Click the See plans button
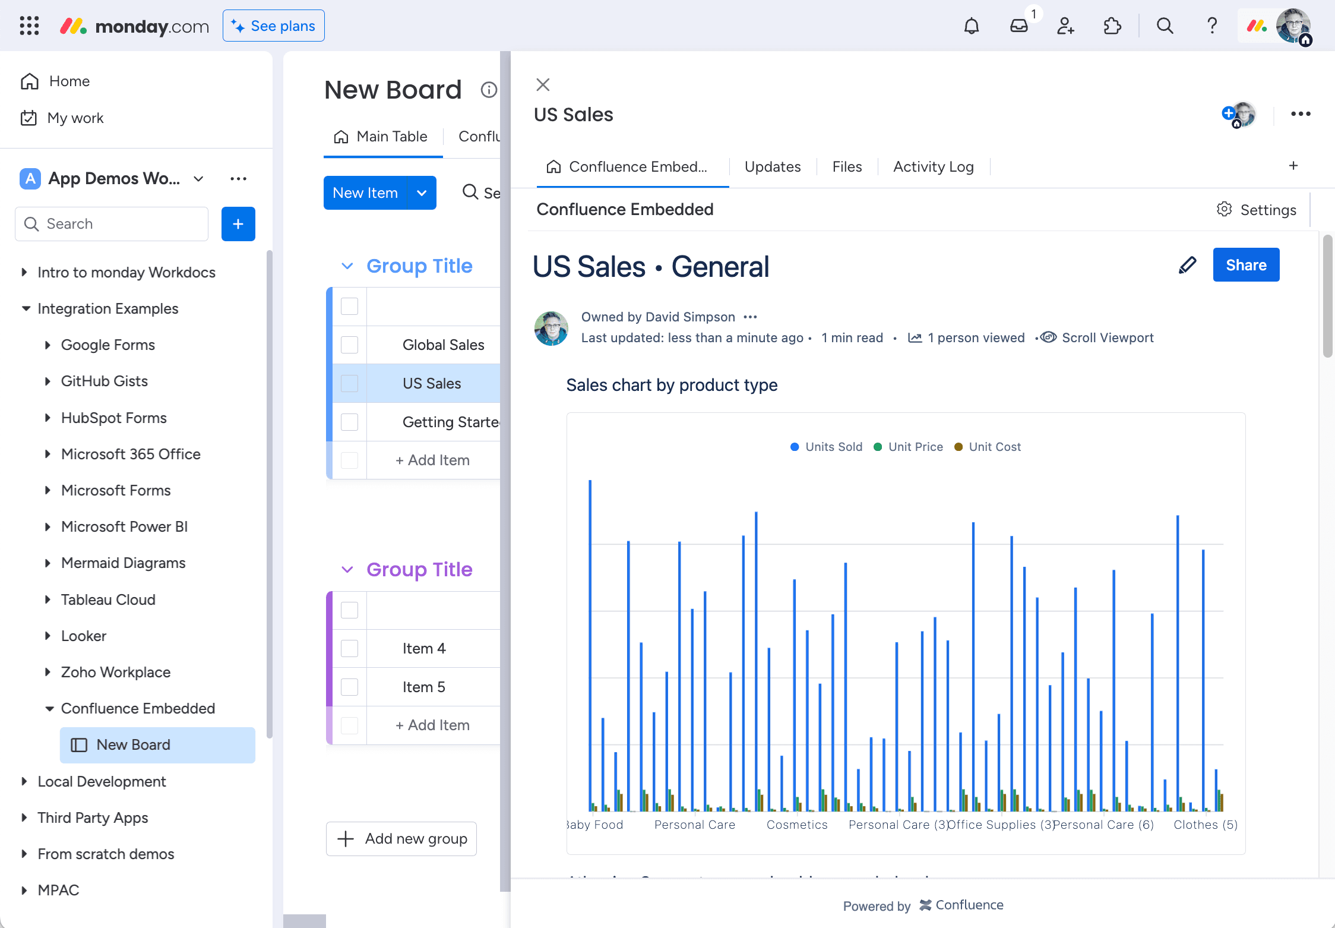The image size is (1335, 928). coord(273,26)
